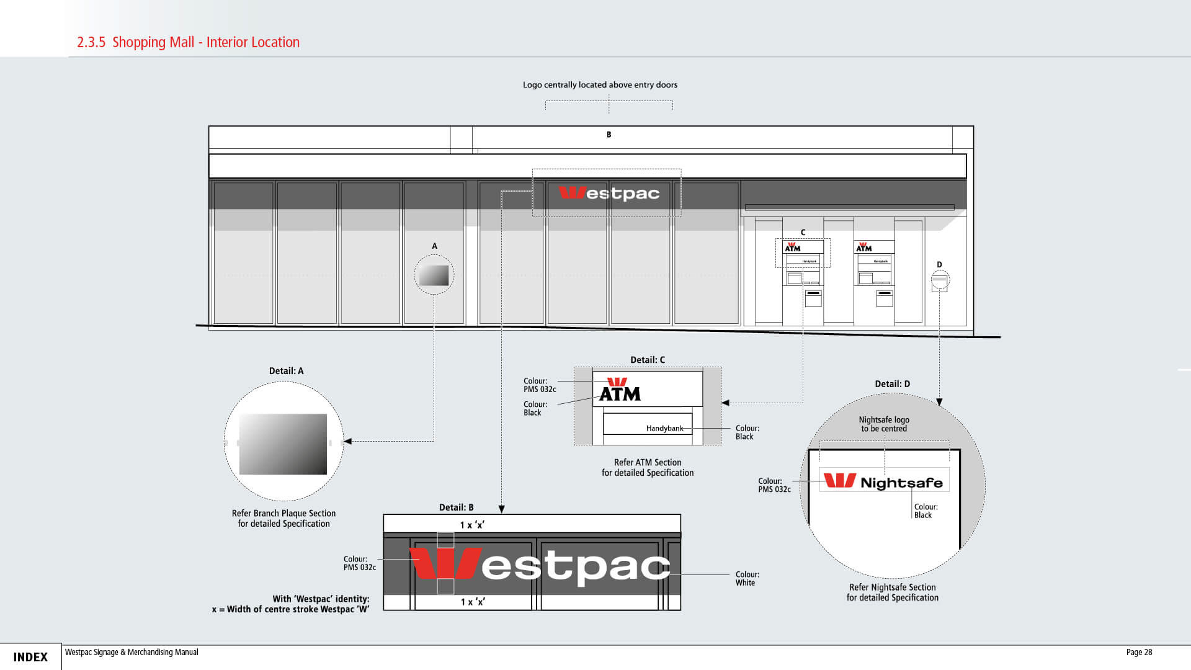
Task: Click the Westpac logo above the entry doors
Action: 609,193
